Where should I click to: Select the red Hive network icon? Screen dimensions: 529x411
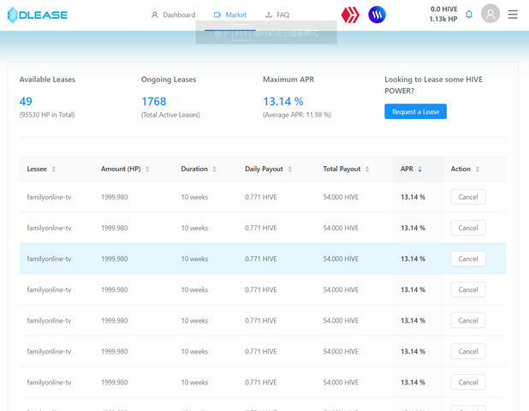(x=349, y=15)
